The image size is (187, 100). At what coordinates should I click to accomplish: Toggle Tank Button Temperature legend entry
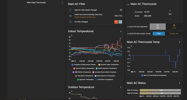tap(84, 76)
